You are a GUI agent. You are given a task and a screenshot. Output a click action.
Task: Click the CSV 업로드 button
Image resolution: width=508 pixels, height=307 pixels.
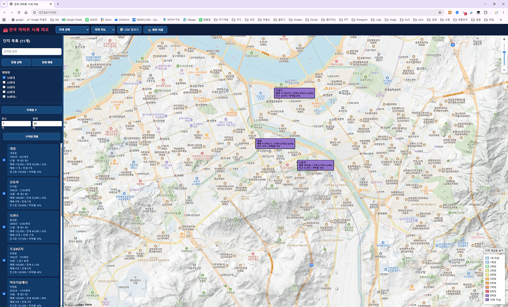(129, 30)
